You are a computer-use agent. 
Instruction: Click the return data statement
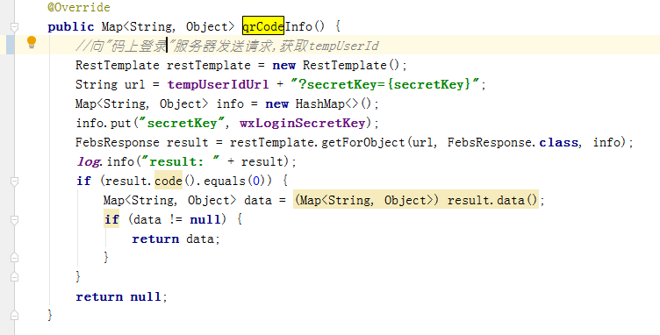tap(176, 239)
